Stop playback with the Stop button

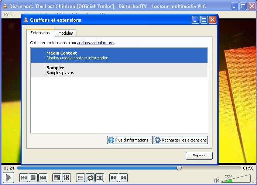pyautogui.click(x=33, y=178)
